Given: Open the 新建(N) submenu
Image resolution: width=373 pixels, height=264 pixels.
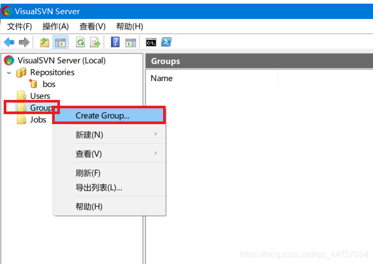Looking at the screenshot, I should pos(109,135).
